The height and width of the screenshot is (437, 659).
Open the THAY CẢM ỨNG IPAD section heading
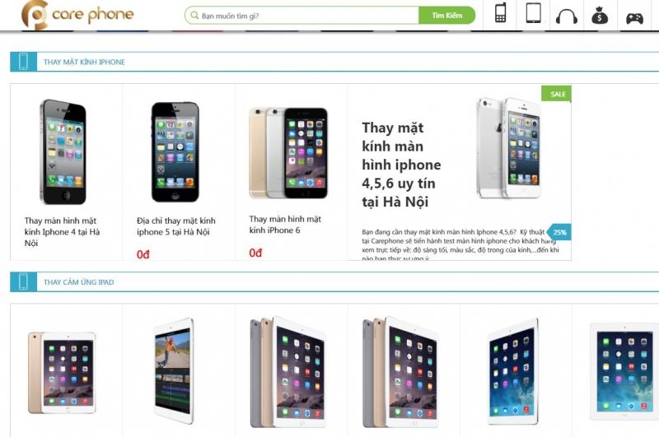point(78,282)
